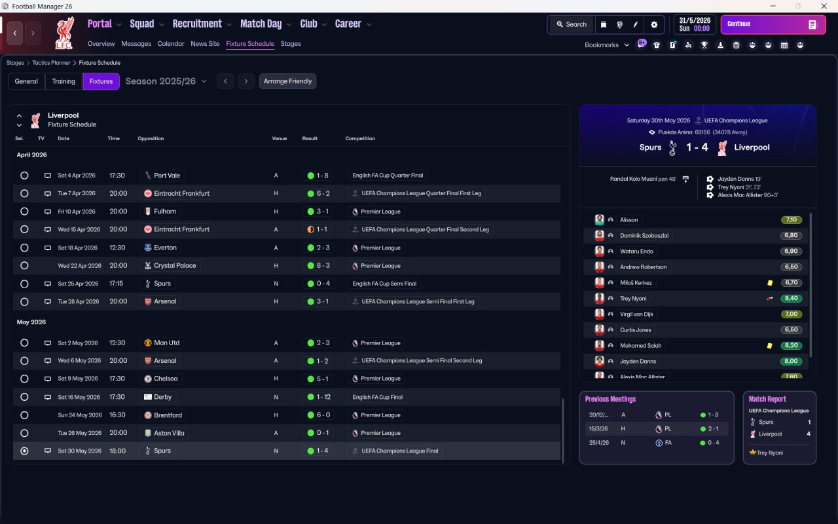838x524 pixels.
Task: Open the settings gear icon
Action: click(x=653, y=25)
